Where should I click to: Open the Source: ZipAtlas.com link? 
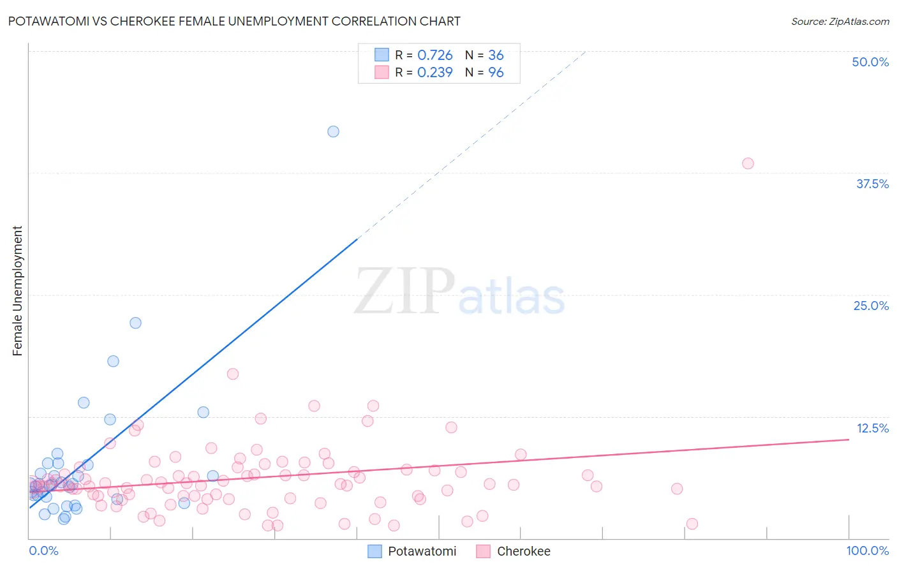coord(840,21)
